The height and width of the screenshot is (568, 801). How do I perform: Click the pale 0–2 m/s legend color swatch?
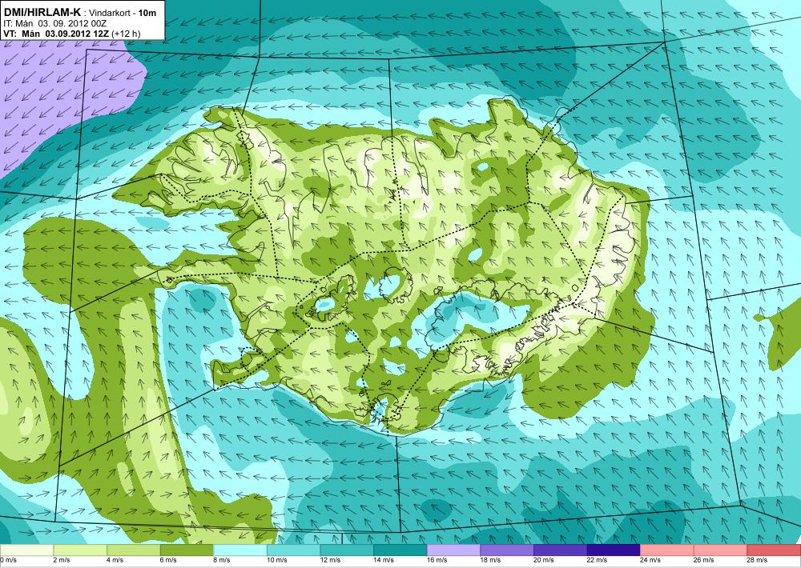click(26, 550)
